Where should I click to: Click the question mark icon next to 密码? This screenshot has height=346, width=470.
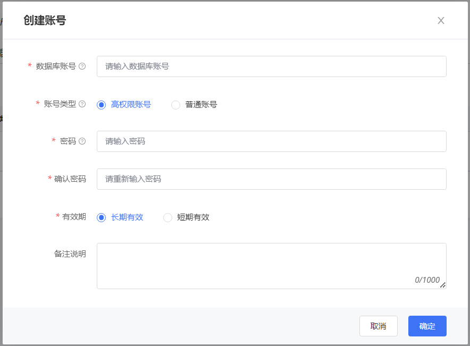(x=82, y=141)
